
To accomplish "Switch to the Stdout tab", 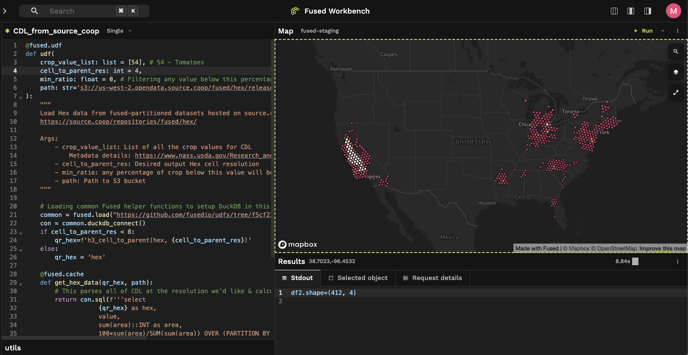I will [x=297, y=278].
